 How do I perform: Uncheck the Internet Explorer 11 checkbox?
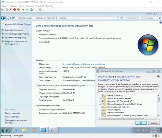click(102, 95)
